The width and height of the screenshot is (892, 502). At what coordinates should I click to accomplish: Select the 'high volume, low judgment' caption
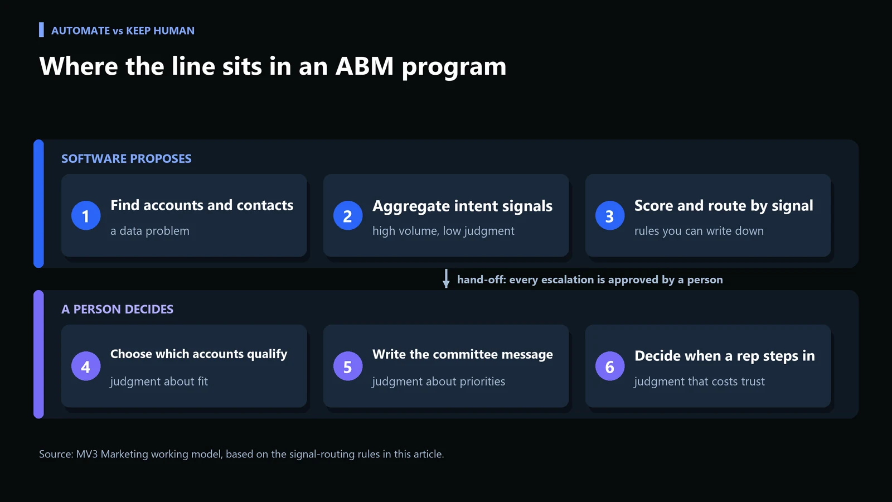click(x=443, y=231)
